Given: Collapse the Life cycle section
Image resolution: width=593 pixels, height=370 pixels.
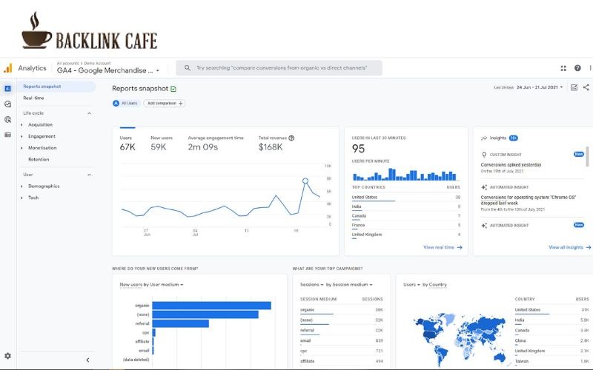Looking at the screenshot, I should pos(89,113).
